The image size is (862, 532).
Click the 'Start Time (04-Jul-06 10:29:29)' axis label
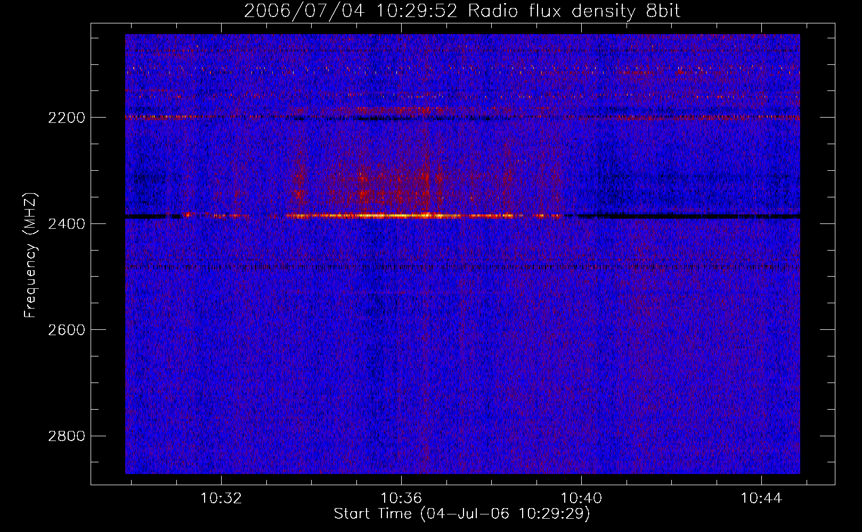pos(462,514)
